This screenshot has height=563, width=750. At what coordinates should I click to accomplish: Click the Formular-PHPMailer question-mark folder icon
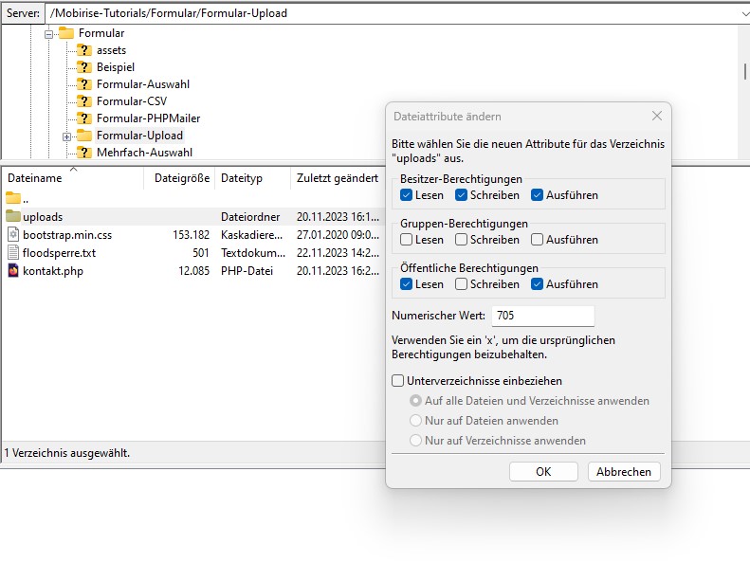[84, 118]
